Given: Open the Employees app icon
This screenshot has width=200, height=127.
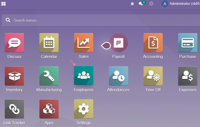Looking at the screenshot, I should [x=84, y=75].
